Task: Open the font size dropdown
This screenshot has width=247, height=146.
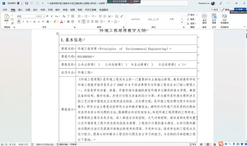Action: (44, 16)
